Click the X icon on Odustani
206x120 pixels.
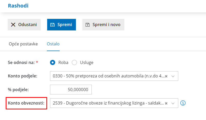[13, 25]
